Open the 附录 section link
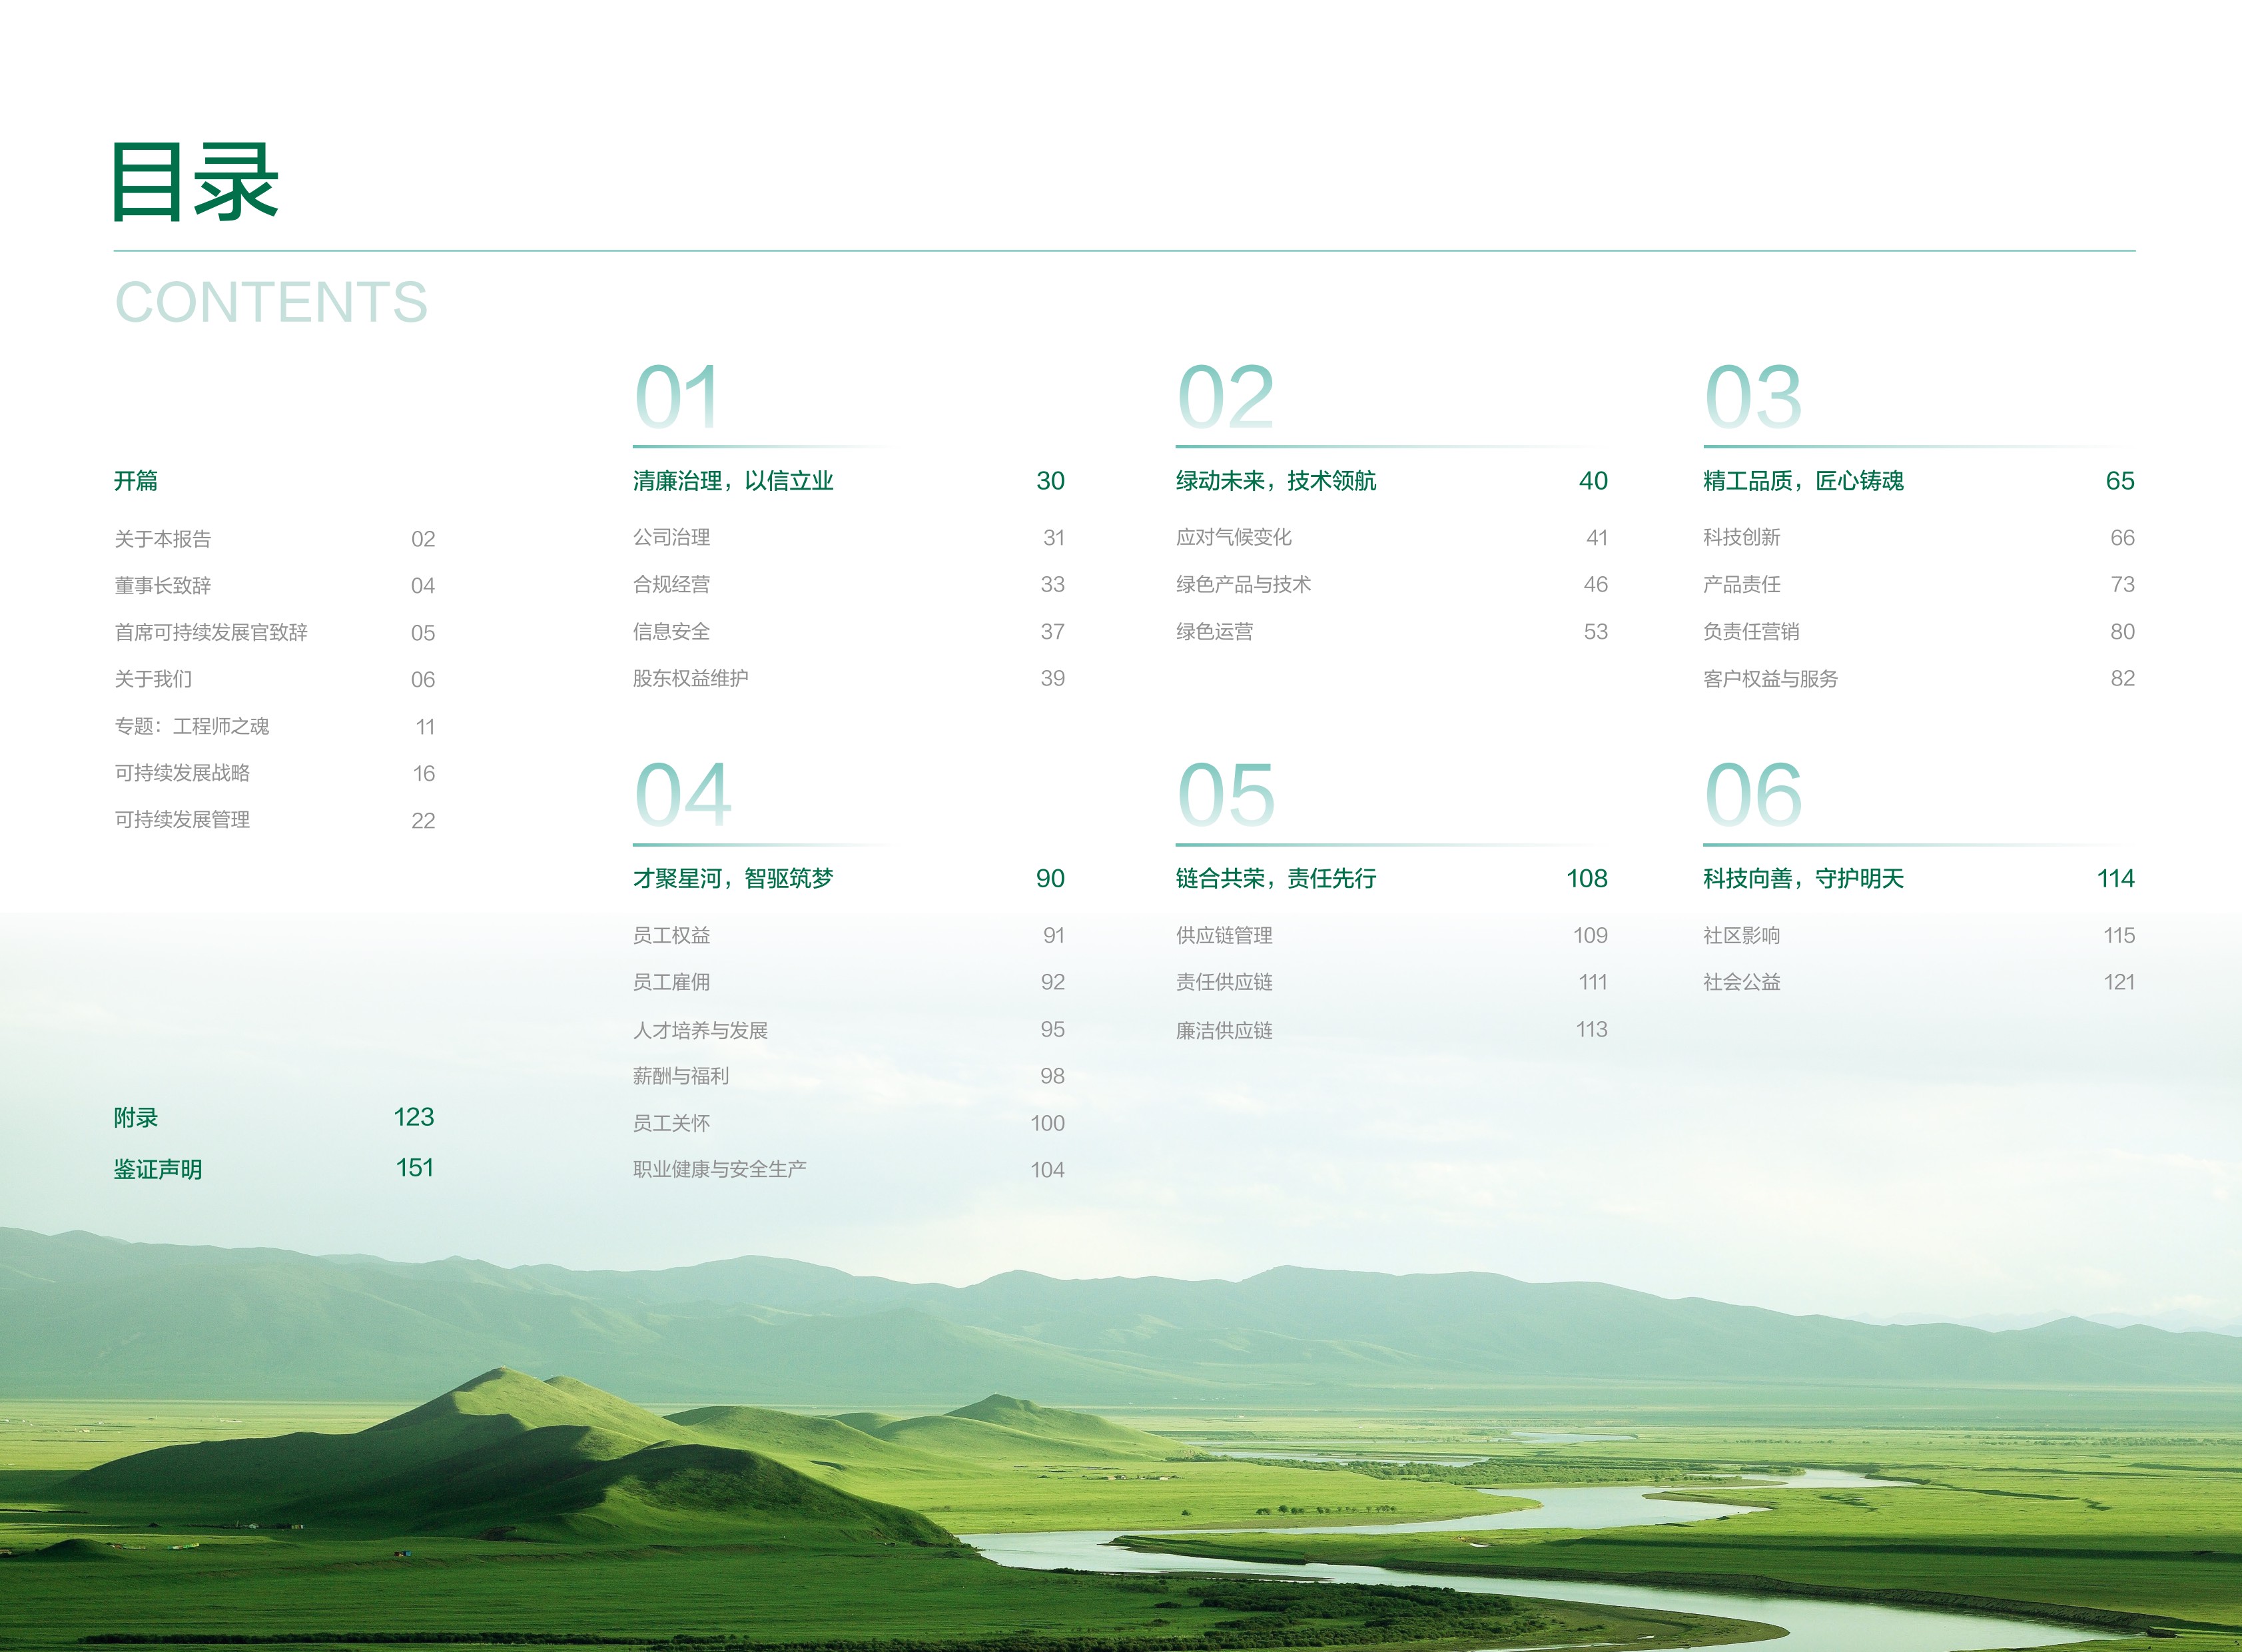Viewport: 2242px width, 1652px height. point(136,1118)
